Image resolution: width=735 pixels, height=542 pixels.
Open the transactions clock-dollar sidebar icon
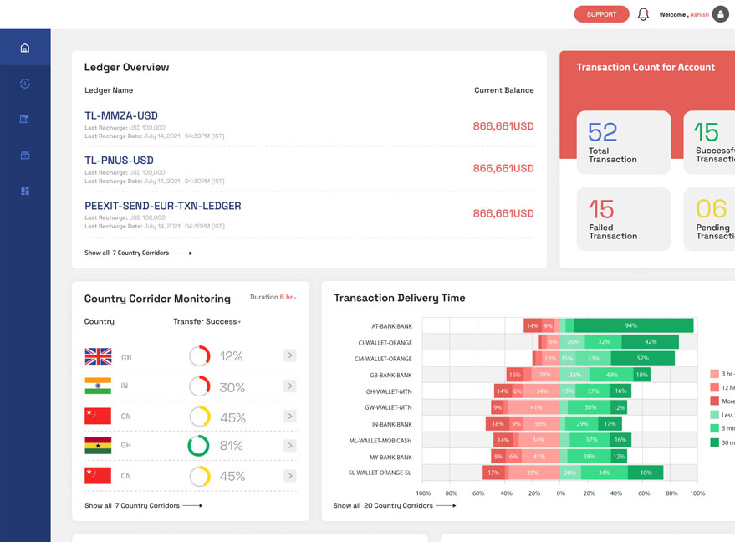25,84
